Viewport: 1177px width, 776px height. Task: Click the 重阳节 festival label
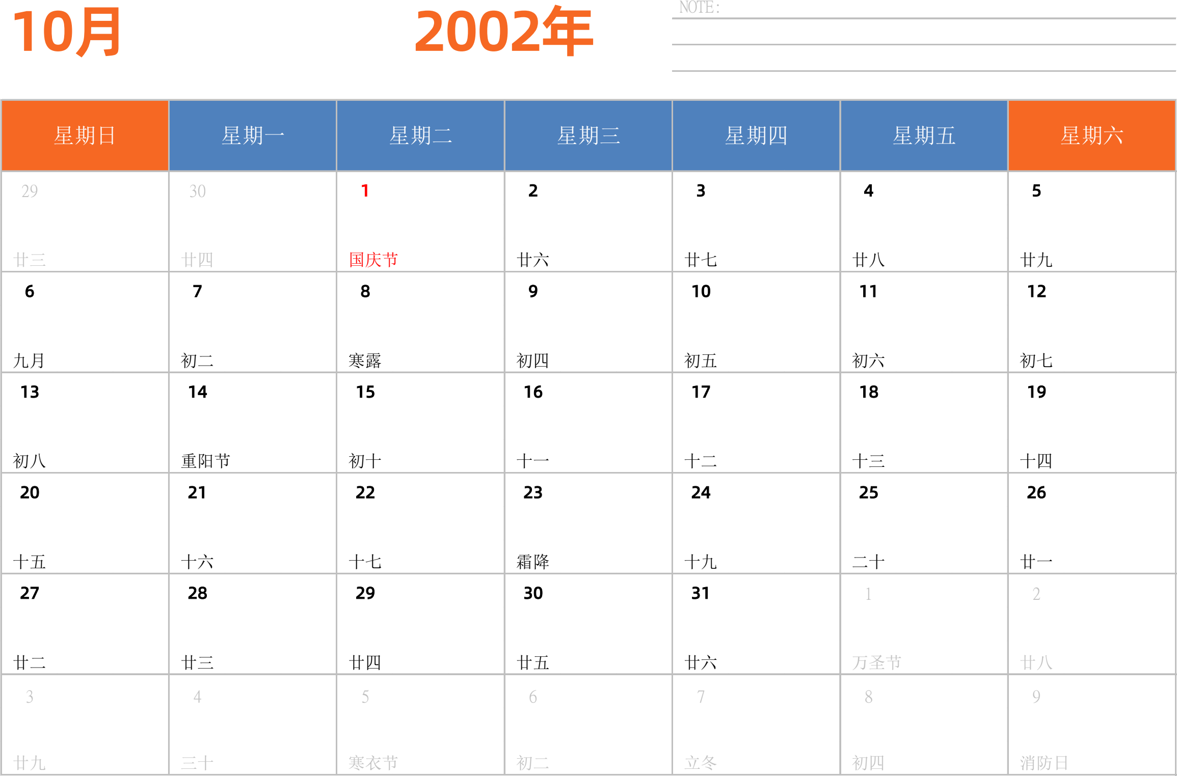coord(206,461)
